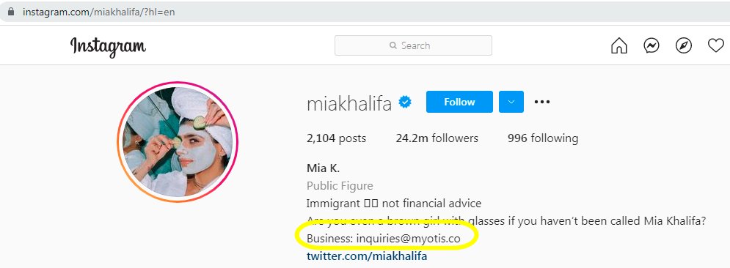Open the Explore compass icon

(x=684, y=45)
